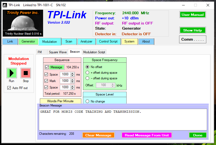Toggle the Mark checkbox
This screenshot has width=216, height=145.
tap(46, 81)
